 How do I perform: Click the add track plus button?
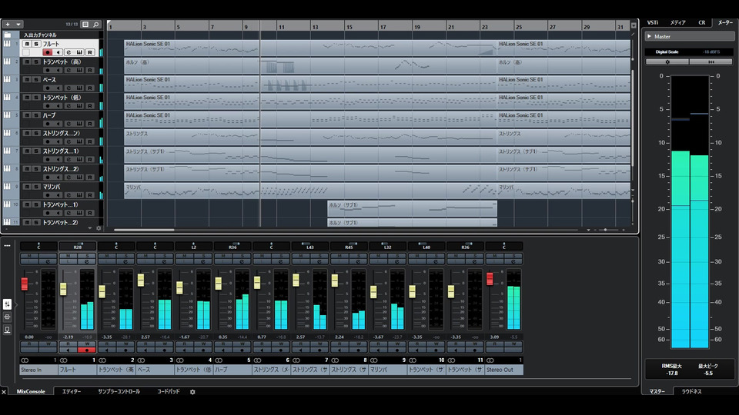click(8, 25)
